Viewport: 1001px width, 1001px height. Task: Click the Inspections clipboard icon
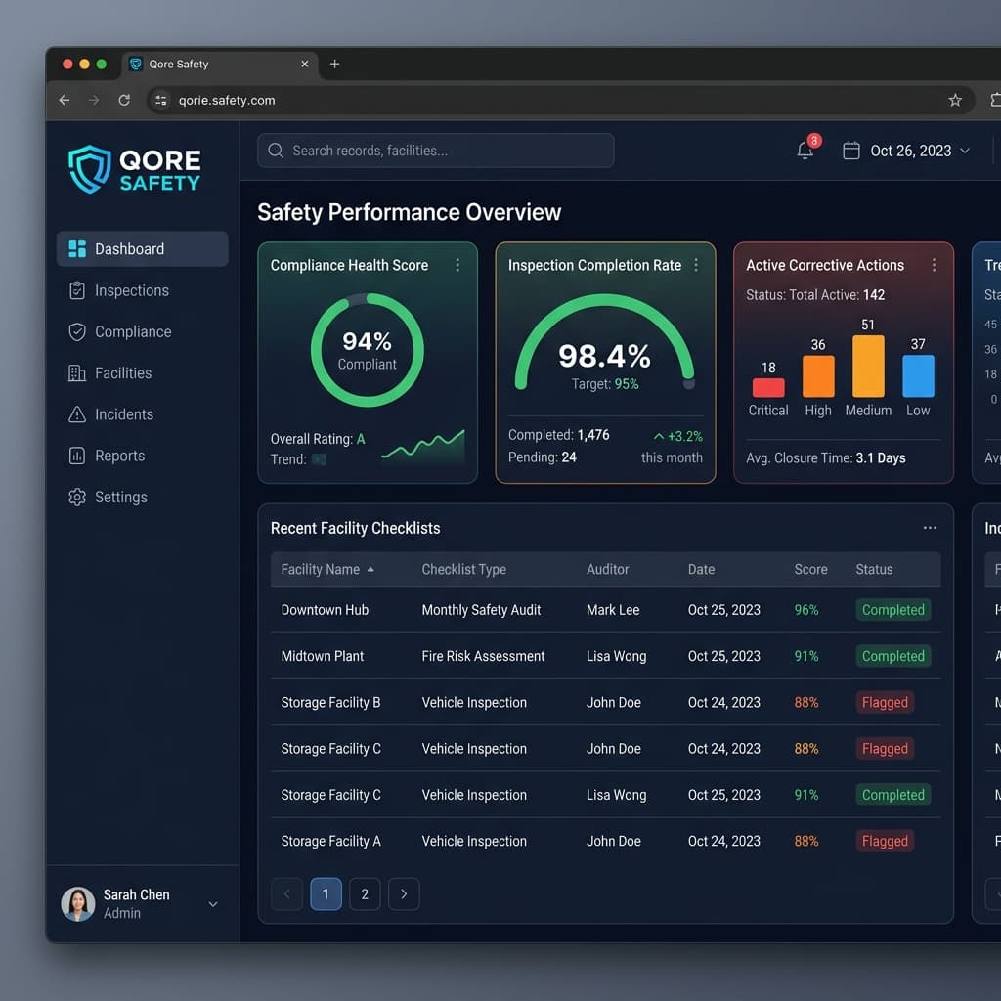point(77,290)
